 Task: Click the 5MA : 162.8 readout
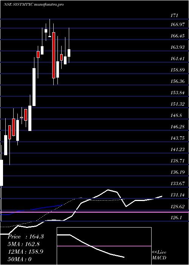(x=25, y=244)
